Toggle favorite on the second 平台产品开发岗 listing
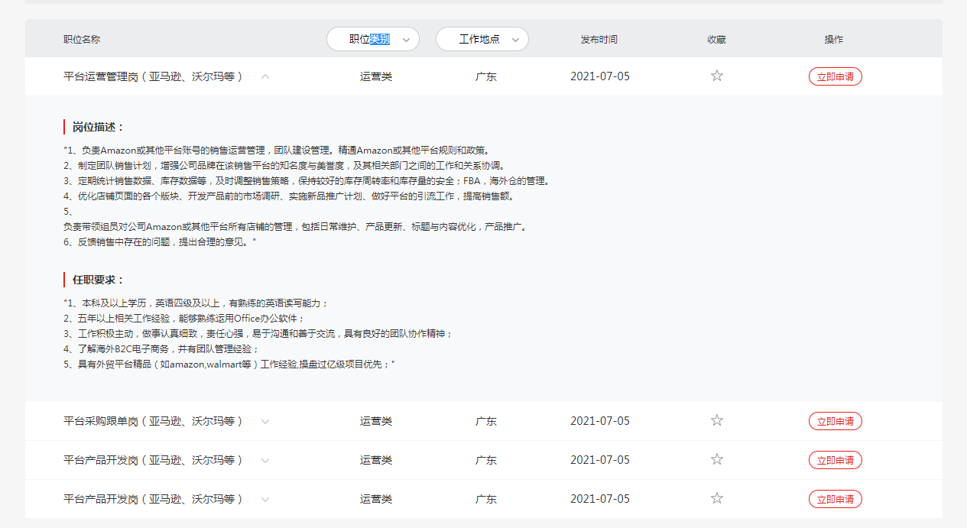This screenshot has width=967, height=528. [716, 497]
